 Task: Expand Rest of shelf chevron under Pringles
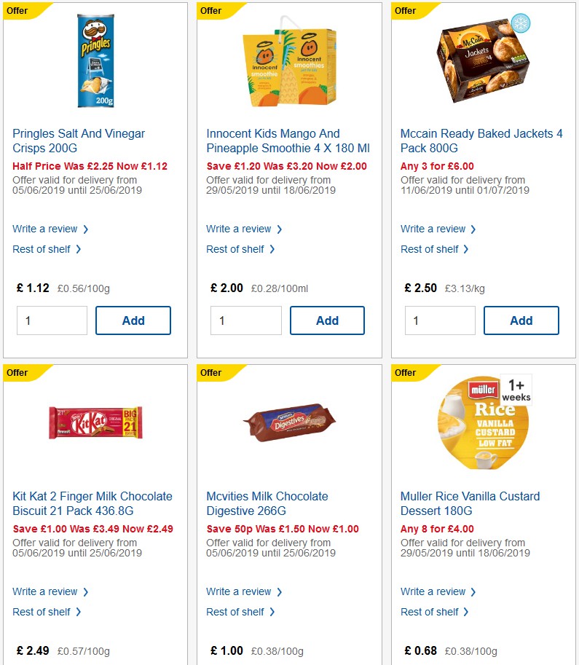[x=80, y=249]
